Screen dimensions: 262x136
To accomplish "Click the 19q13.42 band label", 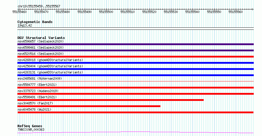I will (25, 26).
